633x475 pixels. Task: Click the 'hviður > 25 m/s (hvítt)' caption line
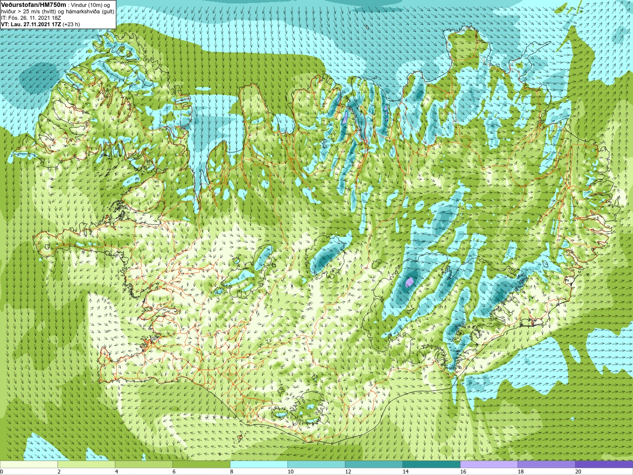point(58,11)
